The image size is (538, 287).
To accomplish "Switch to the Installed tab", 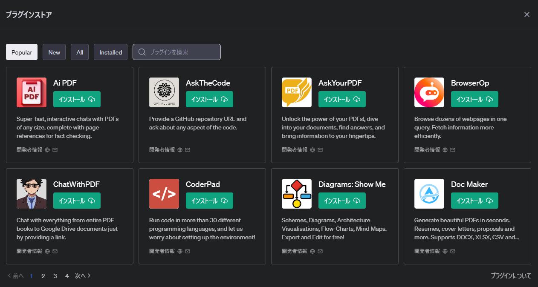I will click(111, 52).
